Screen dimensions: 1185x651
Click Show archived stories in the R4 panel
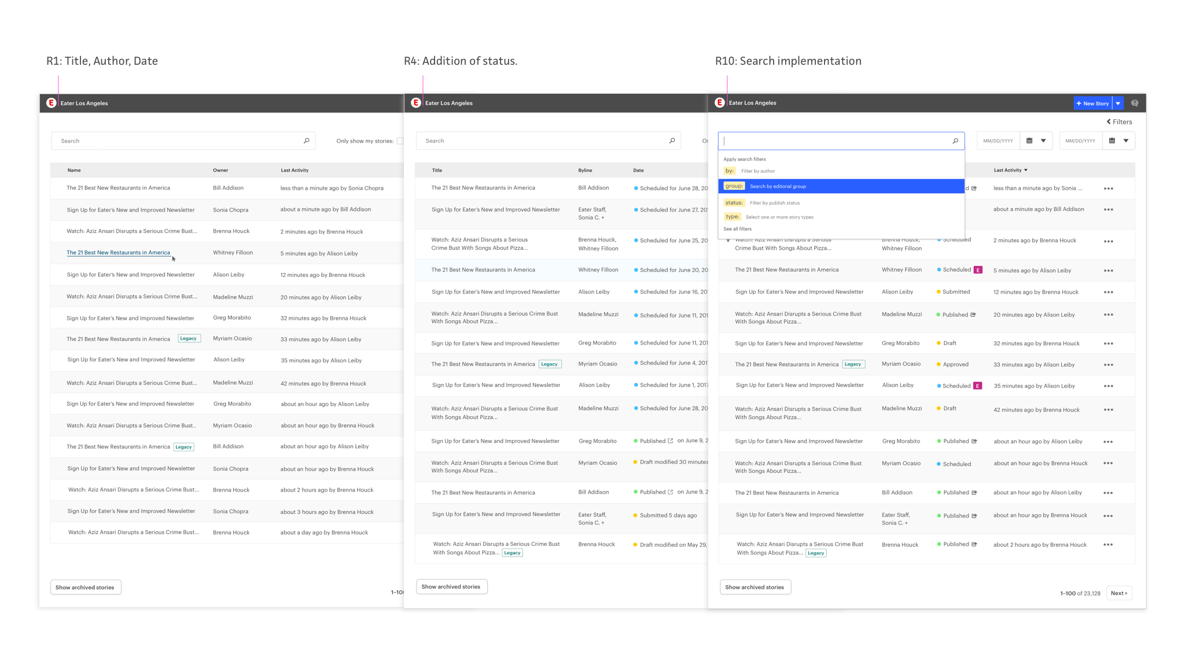coord(451,587)
